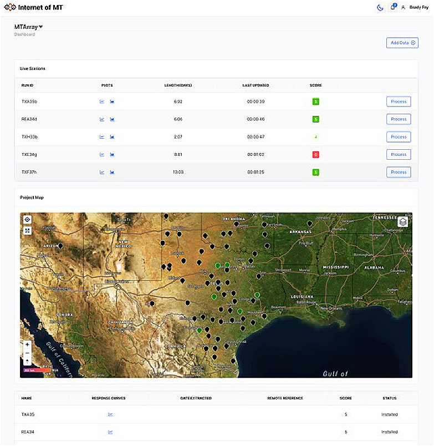Select run ID TXA35b
434x446 pixels.
pyautogui.click(x=29, y=102)
